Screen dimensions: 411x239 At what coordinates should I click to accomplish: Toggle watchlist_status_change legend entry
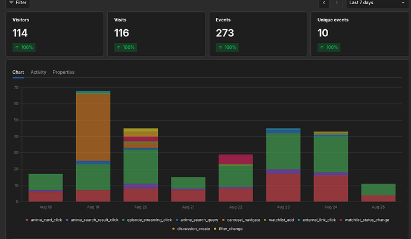pos(364,220)
